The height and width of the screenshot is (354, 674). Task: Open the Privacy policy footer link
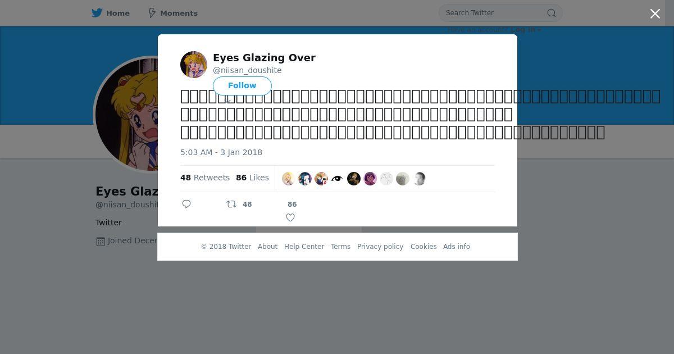(380, 247)
